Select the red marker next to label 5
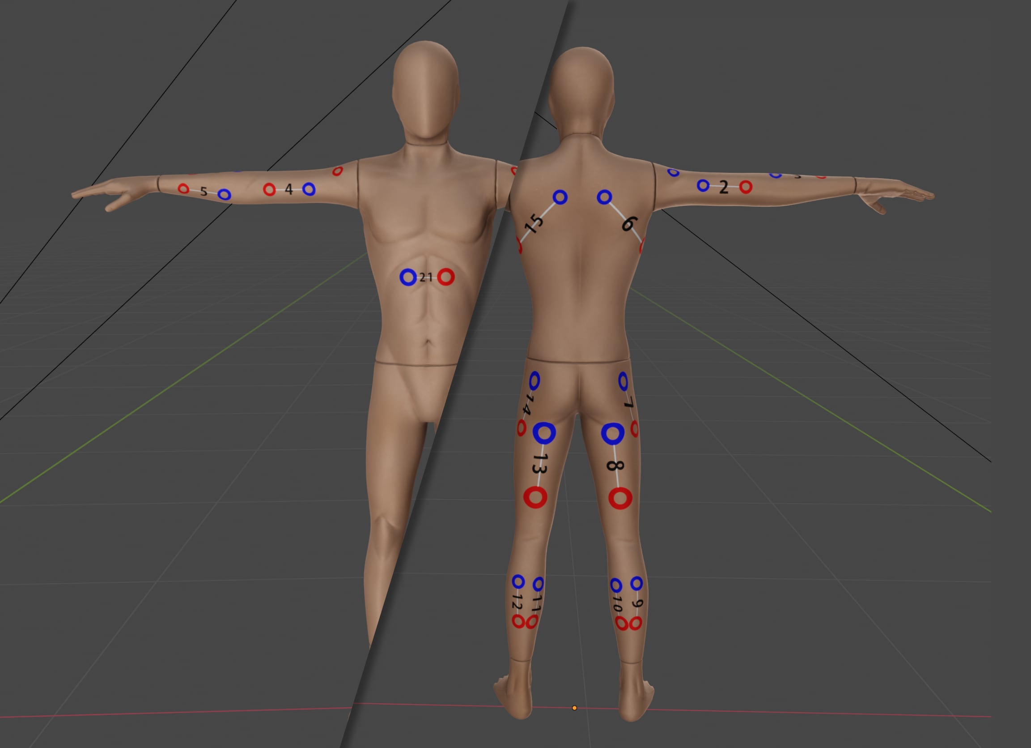Viewport: 1031px width, 748px height. (x=183, y=188)
